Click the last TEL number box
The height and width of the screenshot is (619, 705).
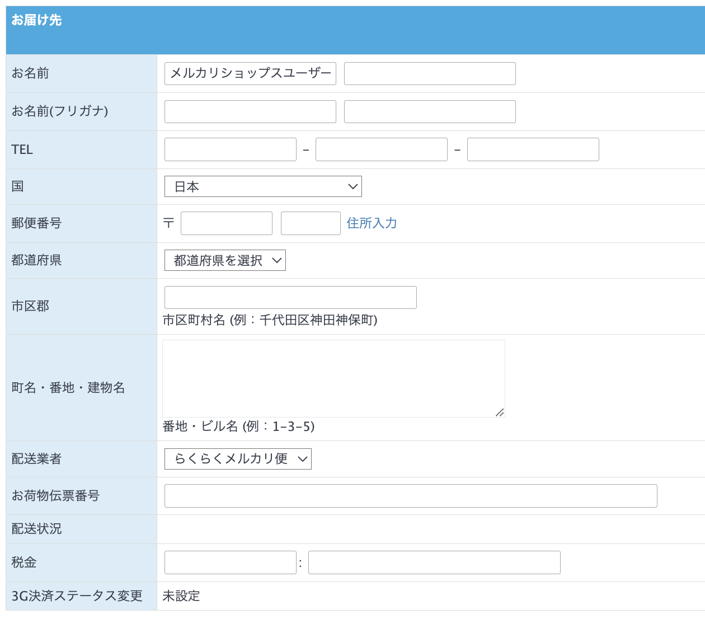click(x=533, y=149)
